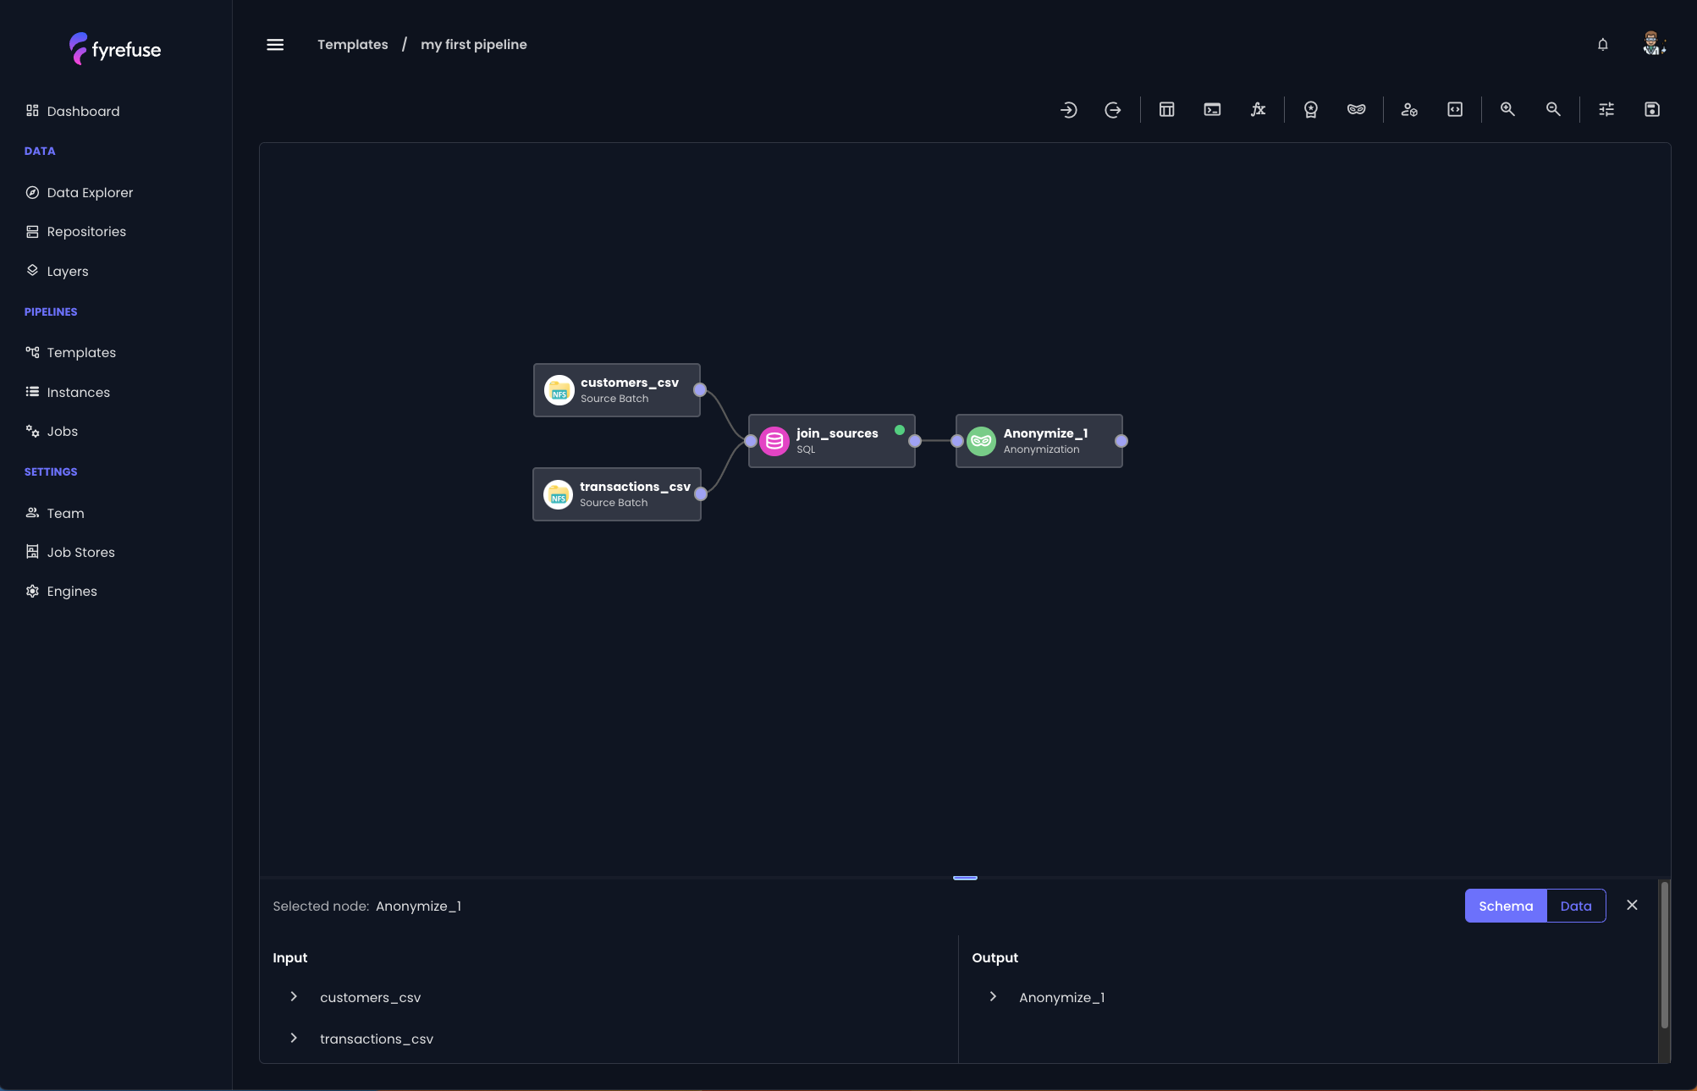Zoom in on the pipeline canvas
Screen dimensions: 1697x1091
pyautogui.click(x=1507, y=109)
